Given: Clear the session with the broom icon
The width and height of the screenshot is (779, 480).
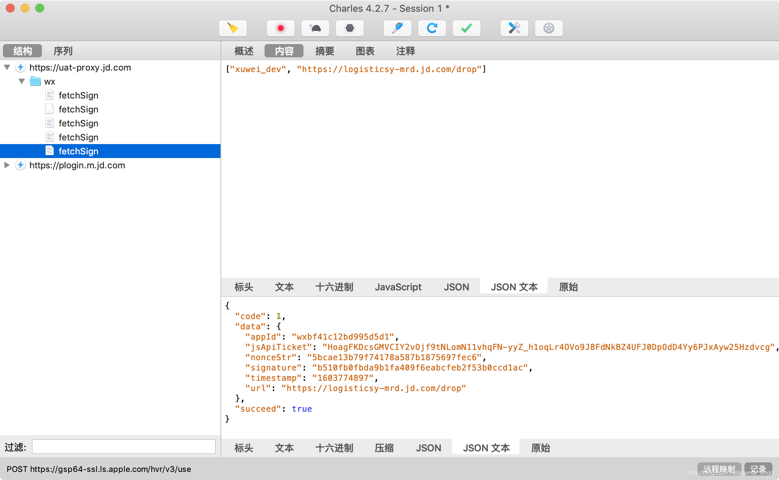Looking at the screenshot, I should [233, 28].
